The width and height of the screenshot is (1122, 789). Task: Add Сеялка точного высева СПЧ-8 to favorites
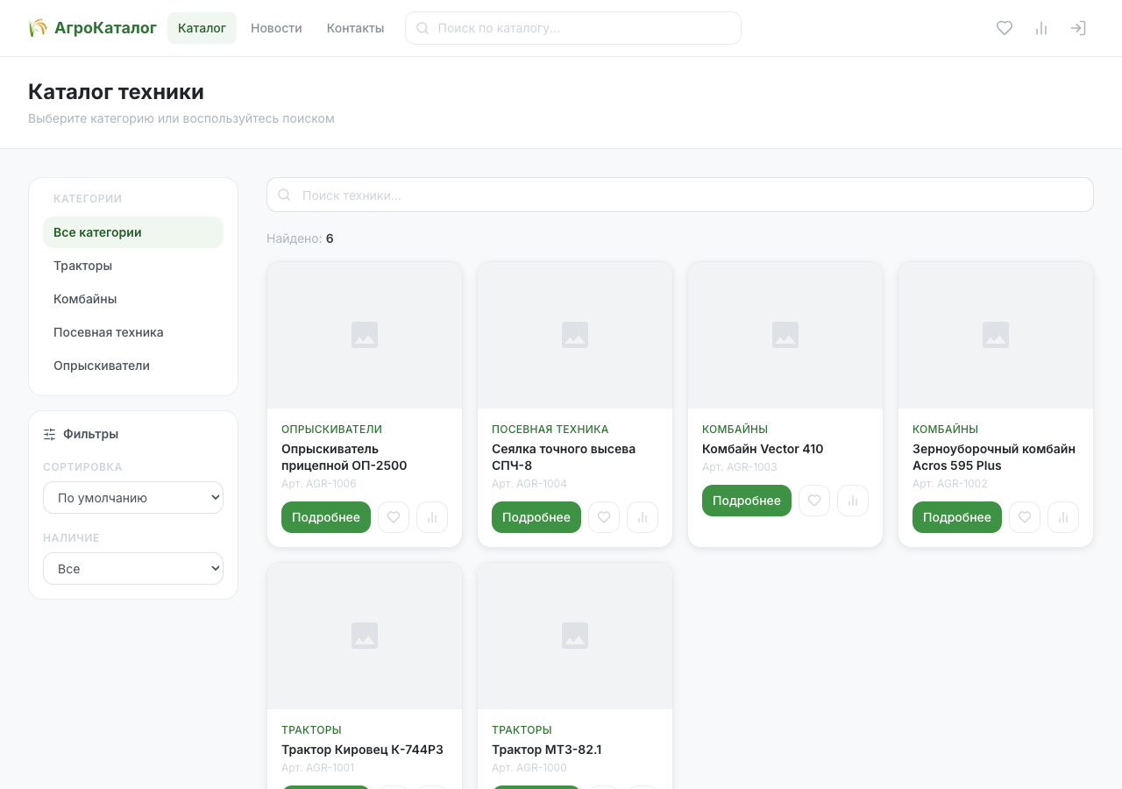[x=604, y=517]
